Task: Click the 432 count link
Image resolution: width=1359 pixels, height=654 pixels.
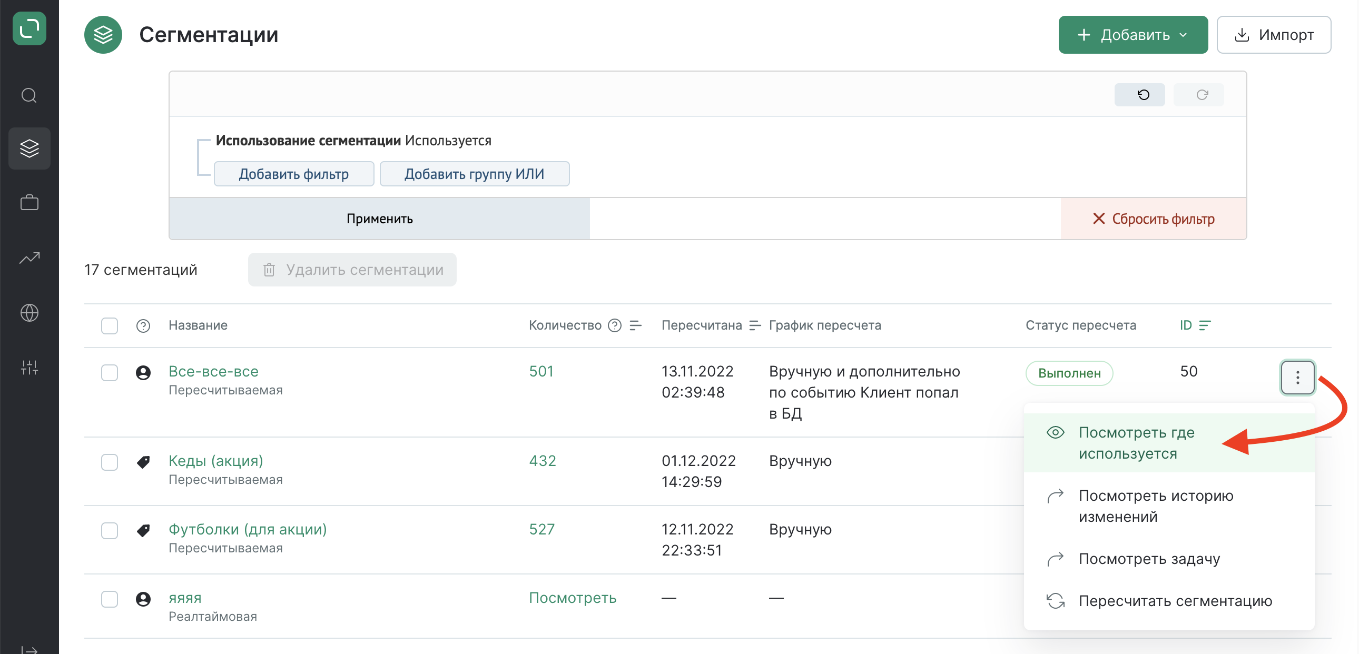Action: pyautogui.click(x=543, y=461)
